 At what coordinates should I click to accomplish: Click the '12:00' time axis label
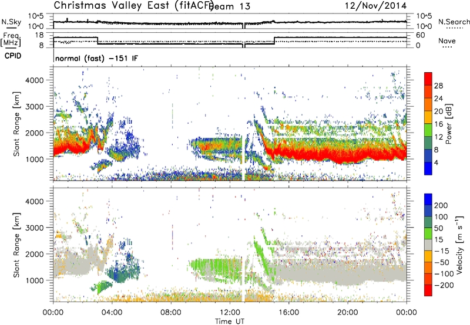[230, 313]
